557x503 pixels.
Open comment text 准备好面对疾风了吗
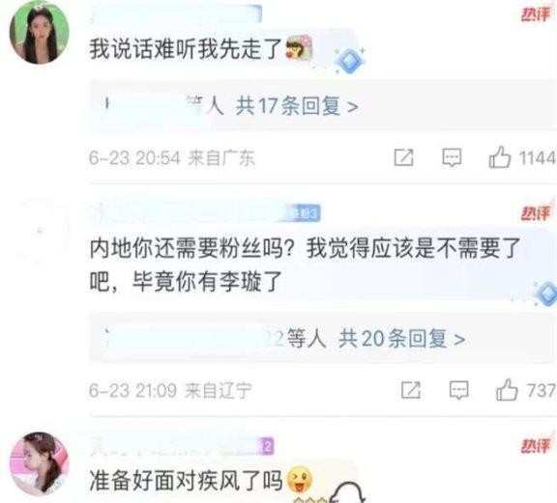click(x=186, y=480)
